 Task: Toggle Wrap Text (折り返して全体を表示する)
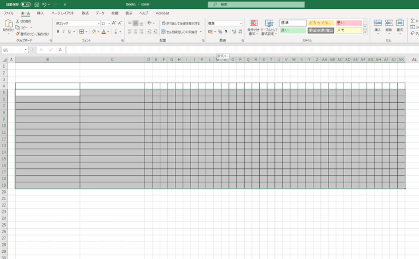coord(163,23)
